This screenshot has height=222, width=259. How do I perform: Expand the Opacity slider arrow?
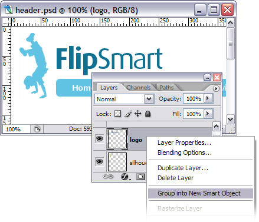click(x=208, y=98)
